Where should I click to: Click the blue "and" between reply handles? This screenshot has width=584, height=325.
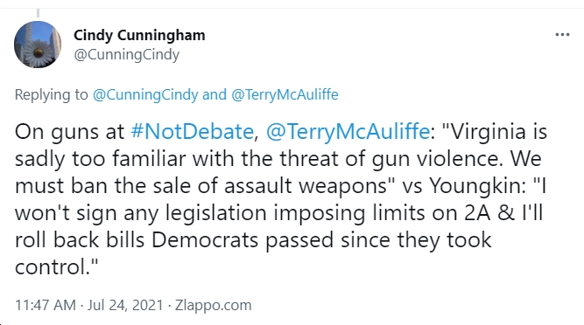pos(215,94)
